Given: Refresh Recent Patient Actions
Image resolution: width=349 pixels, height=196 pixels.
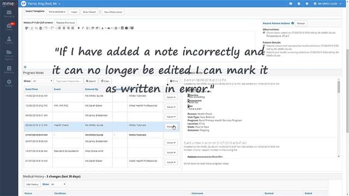Looking at the screenshot, I should pyautogui.click(x=301, y=23).
